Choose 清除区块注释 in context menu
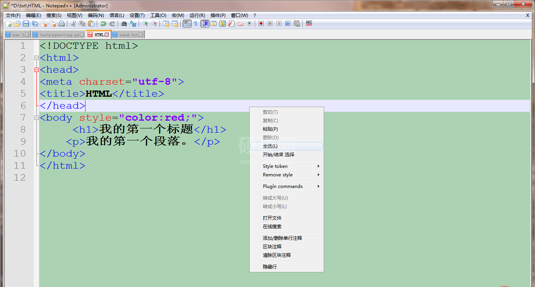535x287 pixels. (286, 255)
